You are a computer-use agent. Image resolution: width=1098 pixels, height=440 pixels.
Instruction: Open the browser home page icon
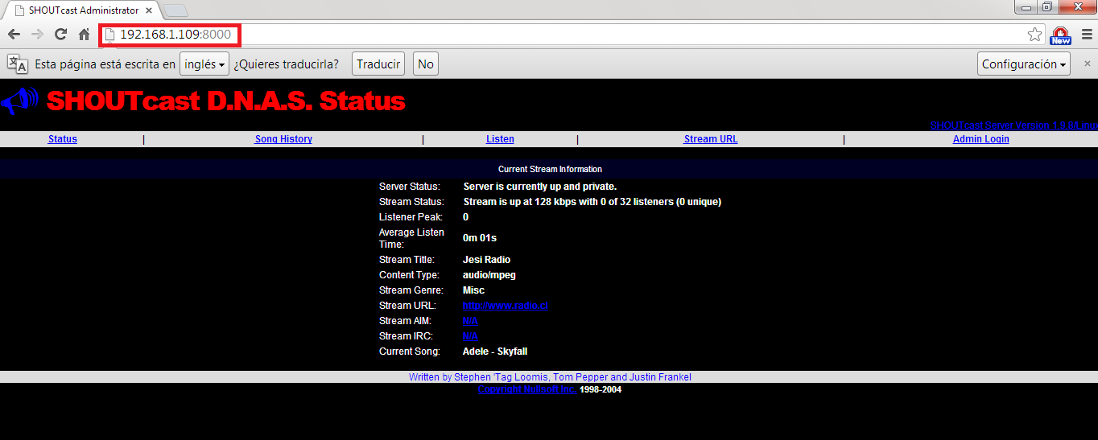pos(84,35)
